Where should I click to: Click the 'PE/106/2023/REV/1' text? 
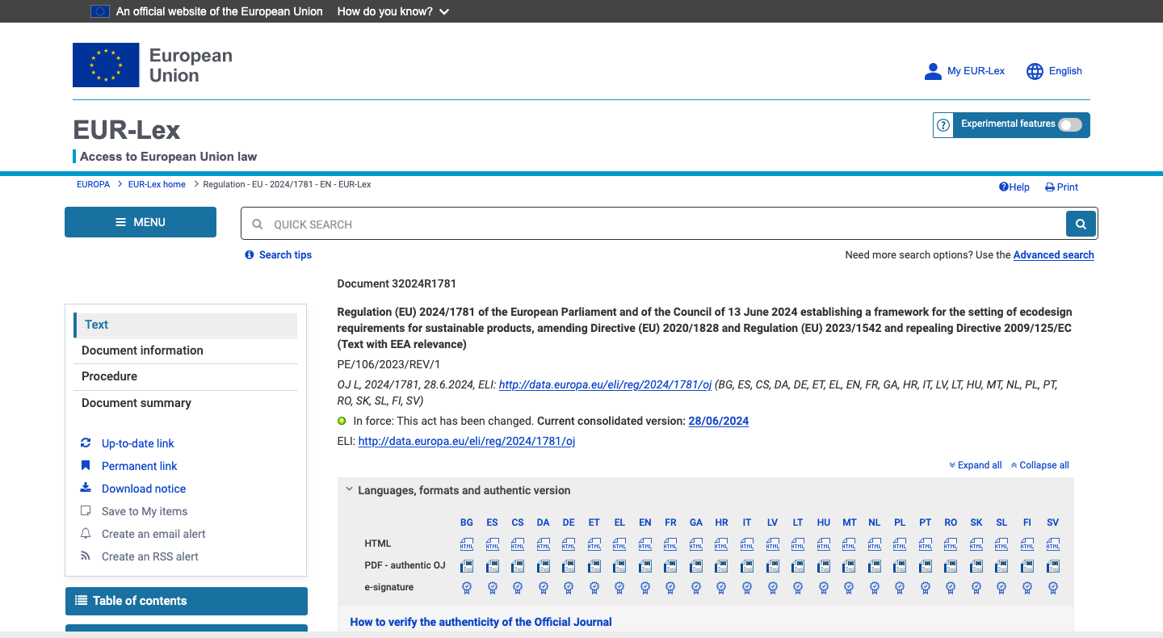388,364
